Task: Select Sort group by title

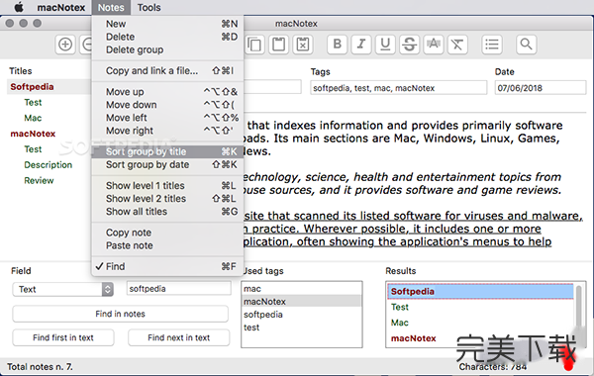Action: (167, 151)
